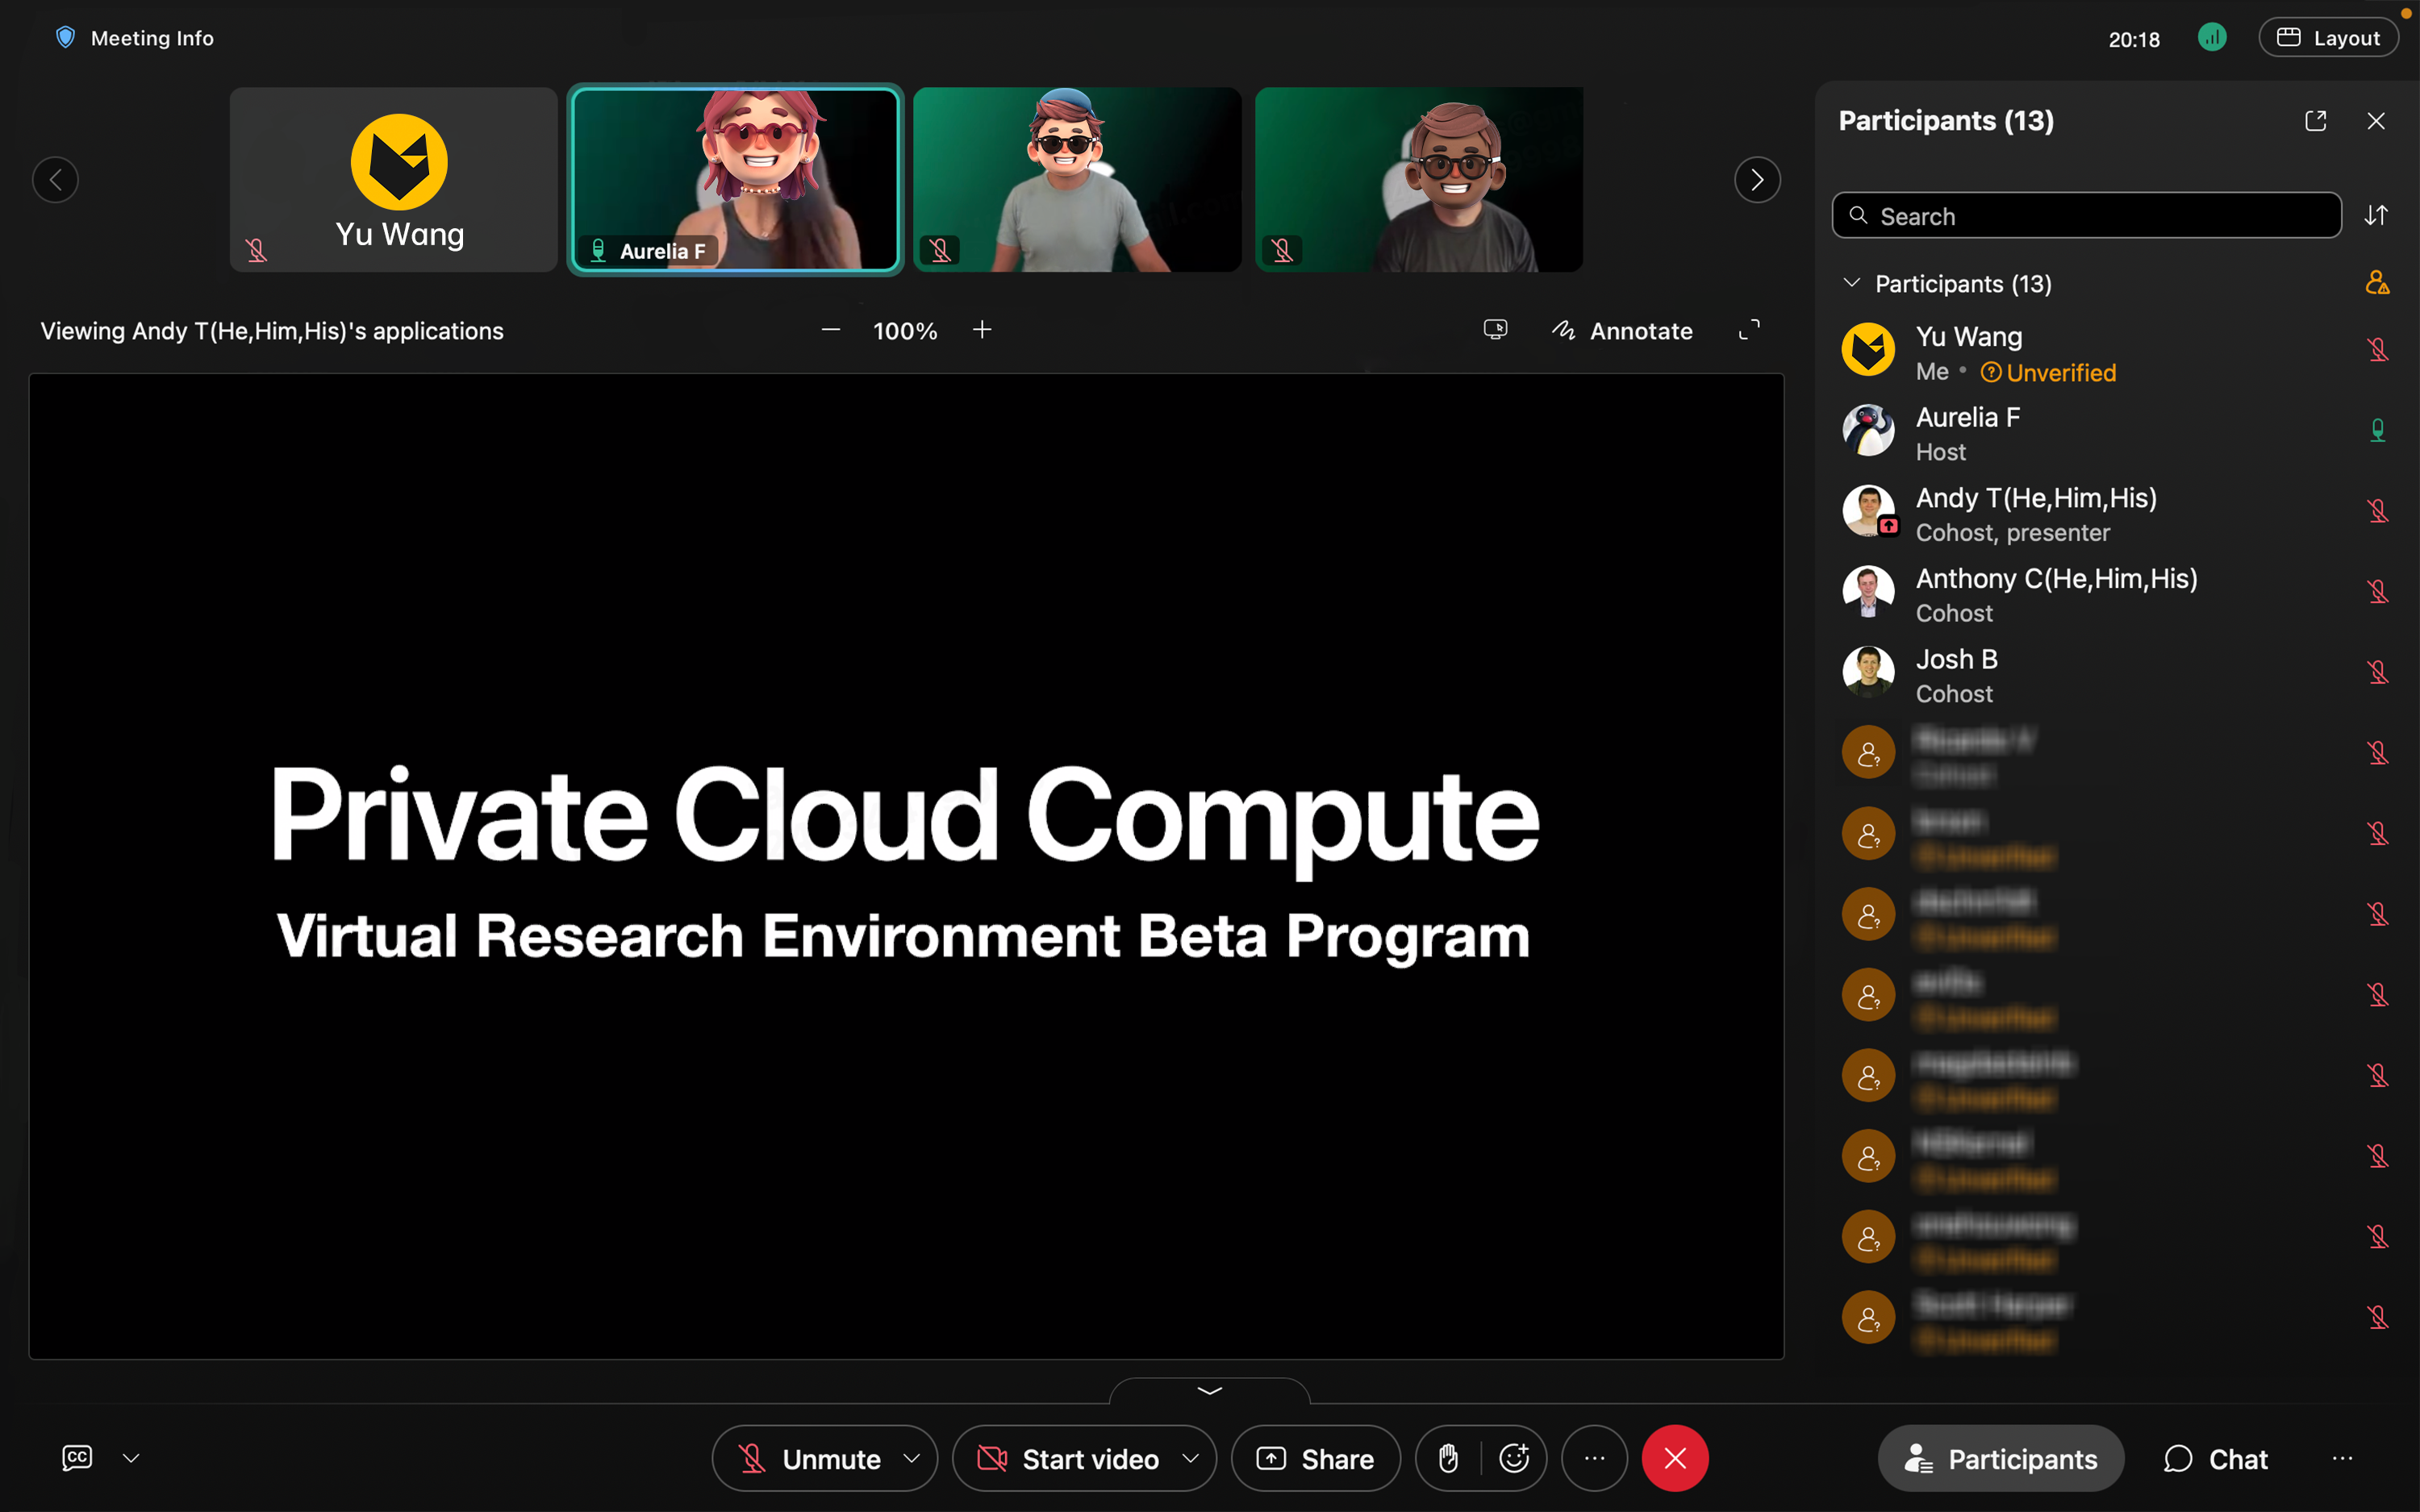The image size is (2420, 1512).
Task: Open the Start video options arrow
Action: coord(1190,1458)
